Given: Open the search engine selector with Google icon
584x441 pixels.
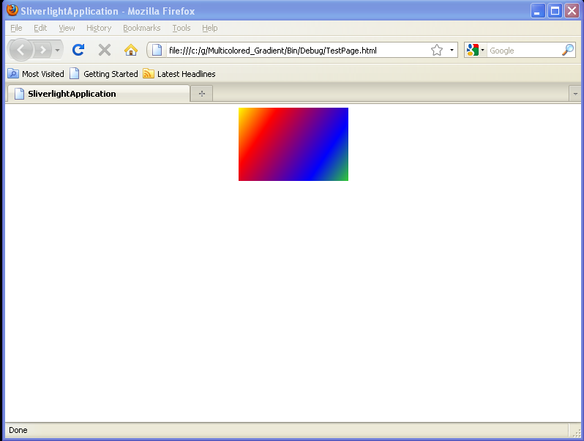Looking at the screenshot, I should coord(475,50).
